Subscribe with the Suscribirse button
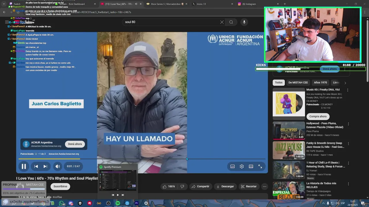This screenshot has height=207, width=369. click(x=60, y=186)
